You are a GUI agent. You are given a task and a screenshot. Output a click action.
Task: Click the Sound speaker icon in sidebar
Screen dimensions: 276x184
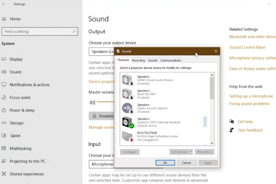4,72
